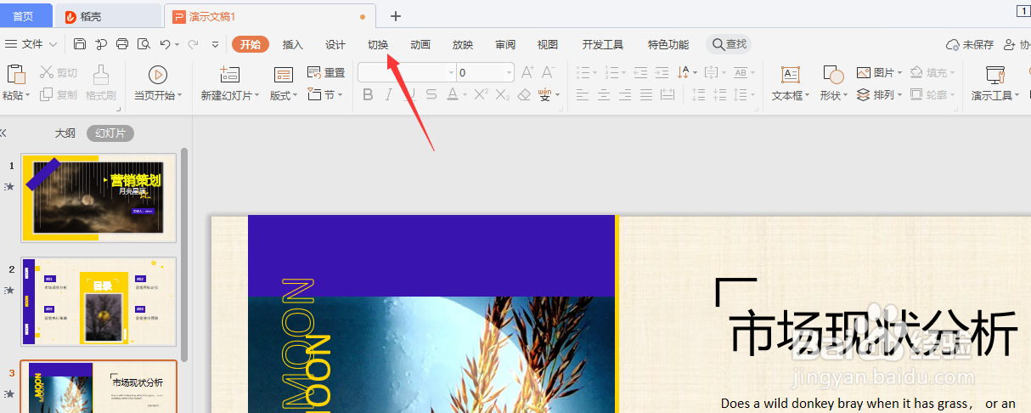
Task: Click the Print icon in quick toolbar
Action: coord(122,44)
